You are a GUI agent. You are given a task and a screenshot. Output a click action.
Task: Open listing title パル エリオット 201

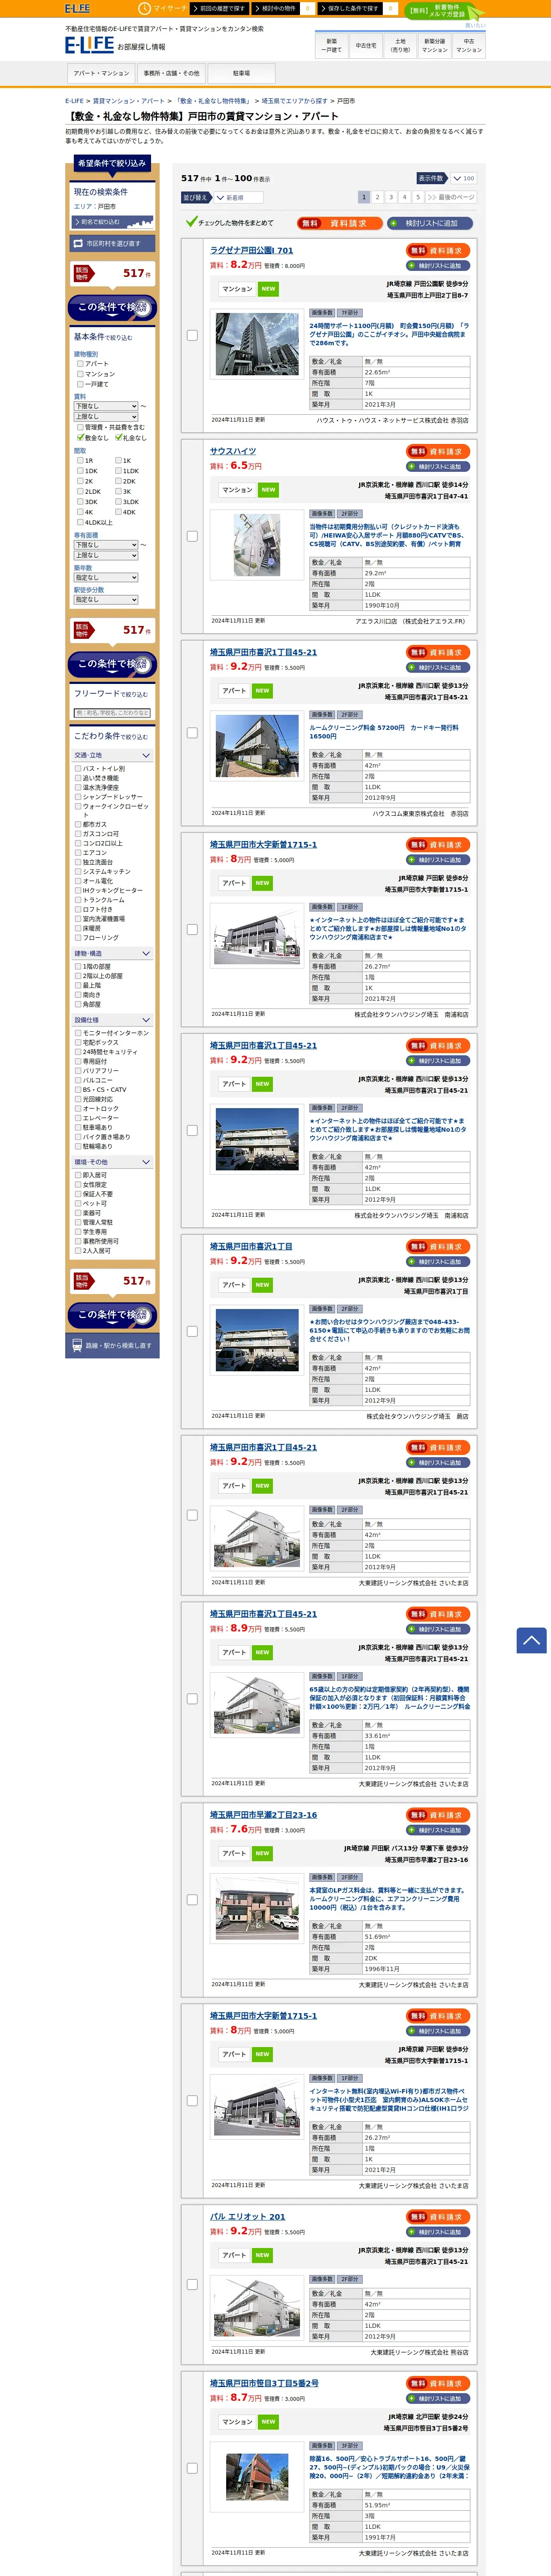tap(247, 2217)
